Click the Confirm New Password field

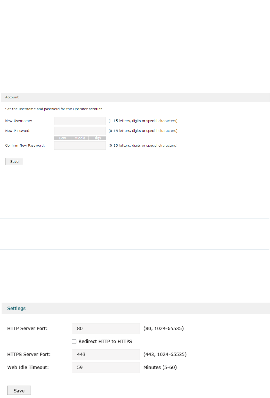tap(80, 145)
